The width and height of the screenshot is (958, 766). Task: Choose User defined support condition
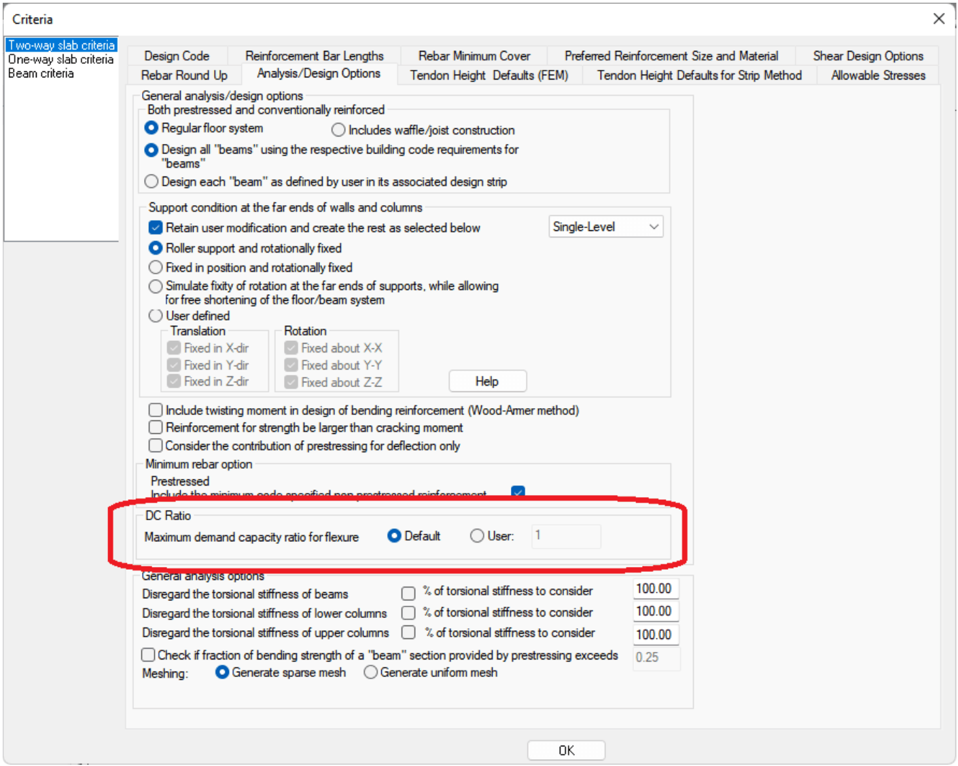pyautogui.click(x=156, y=316)
